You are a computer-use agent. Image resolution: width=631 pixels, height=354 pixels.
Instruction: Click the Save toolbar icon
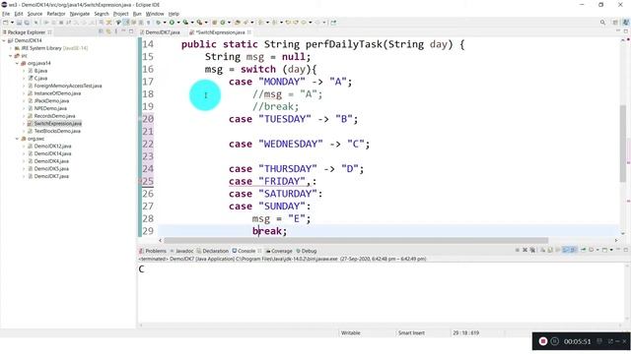[19, 23]
